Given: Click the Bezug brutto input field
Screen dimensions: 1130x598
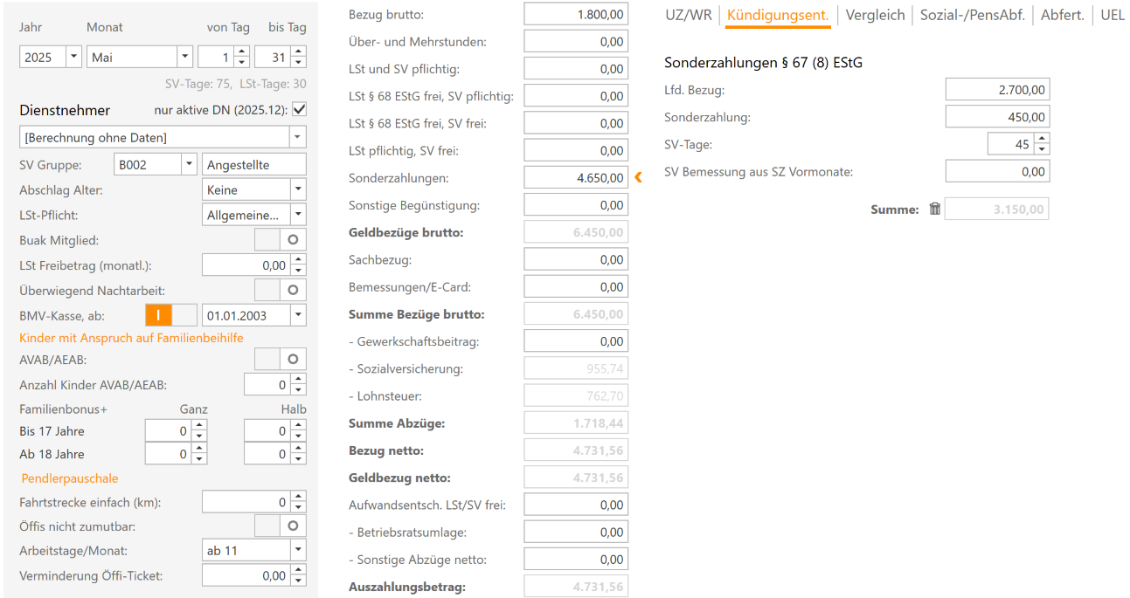Looking at the screenshot, I should click(576, 15).
